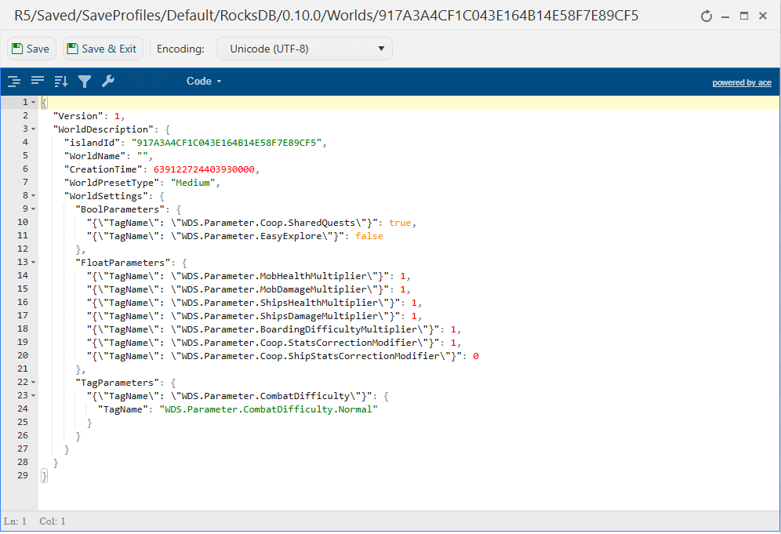The width and height of the screenshot is (781, 534).
Task: Click the Save & Exit button
Action: (102, 49)
